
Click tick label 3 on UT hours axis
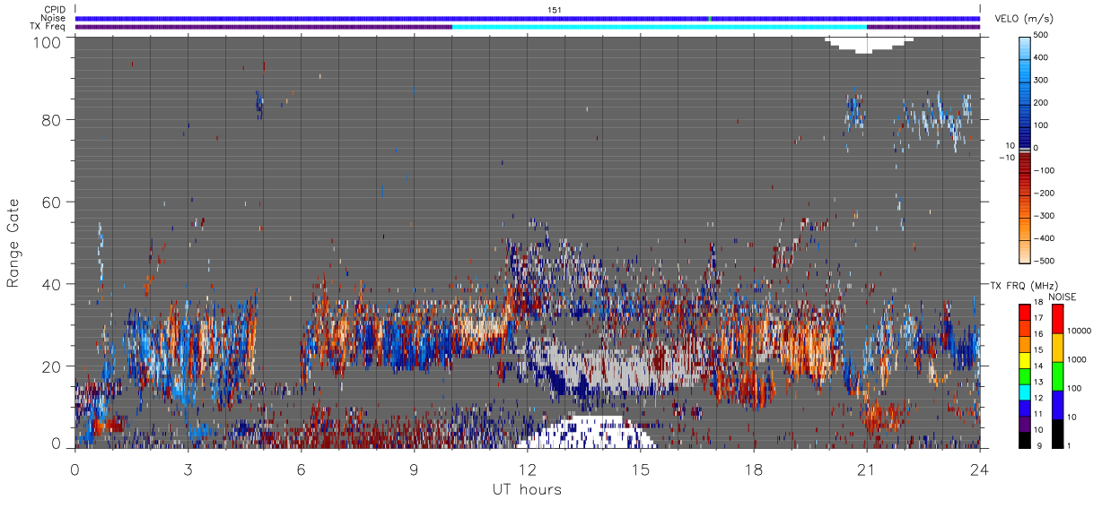(x=188, y=469)
